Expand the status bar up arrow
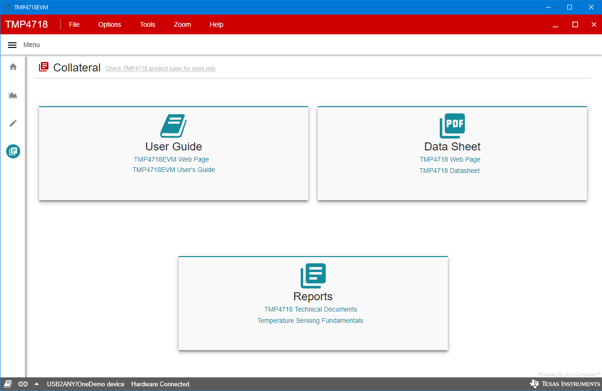The height and width of the screenshot is (391, 602). click(x=37, y=384)
